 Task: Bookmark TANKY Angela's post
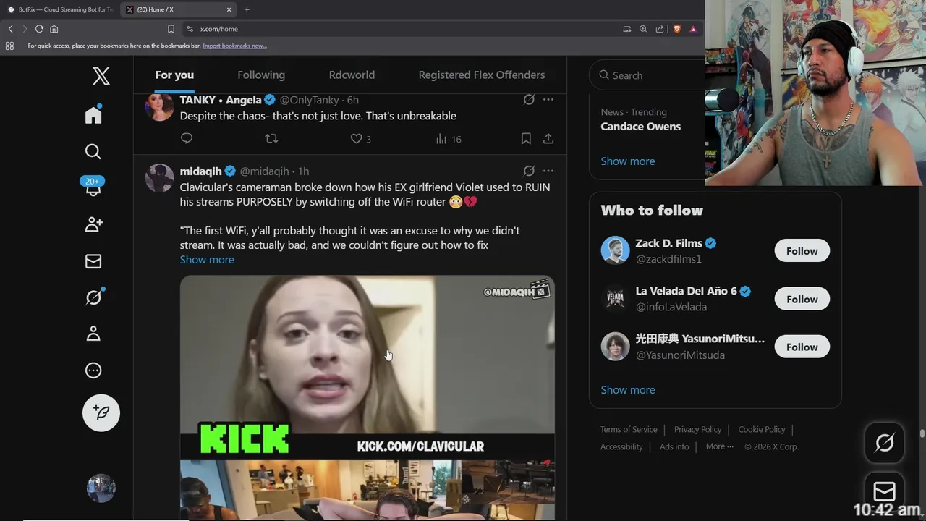[526, 138]
